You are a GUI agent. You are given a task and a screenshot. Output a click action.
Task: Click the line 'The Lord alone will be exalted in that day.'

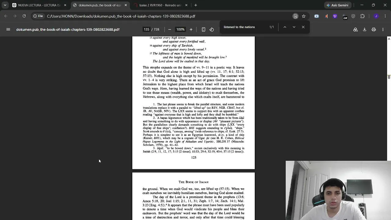(181, 61)
